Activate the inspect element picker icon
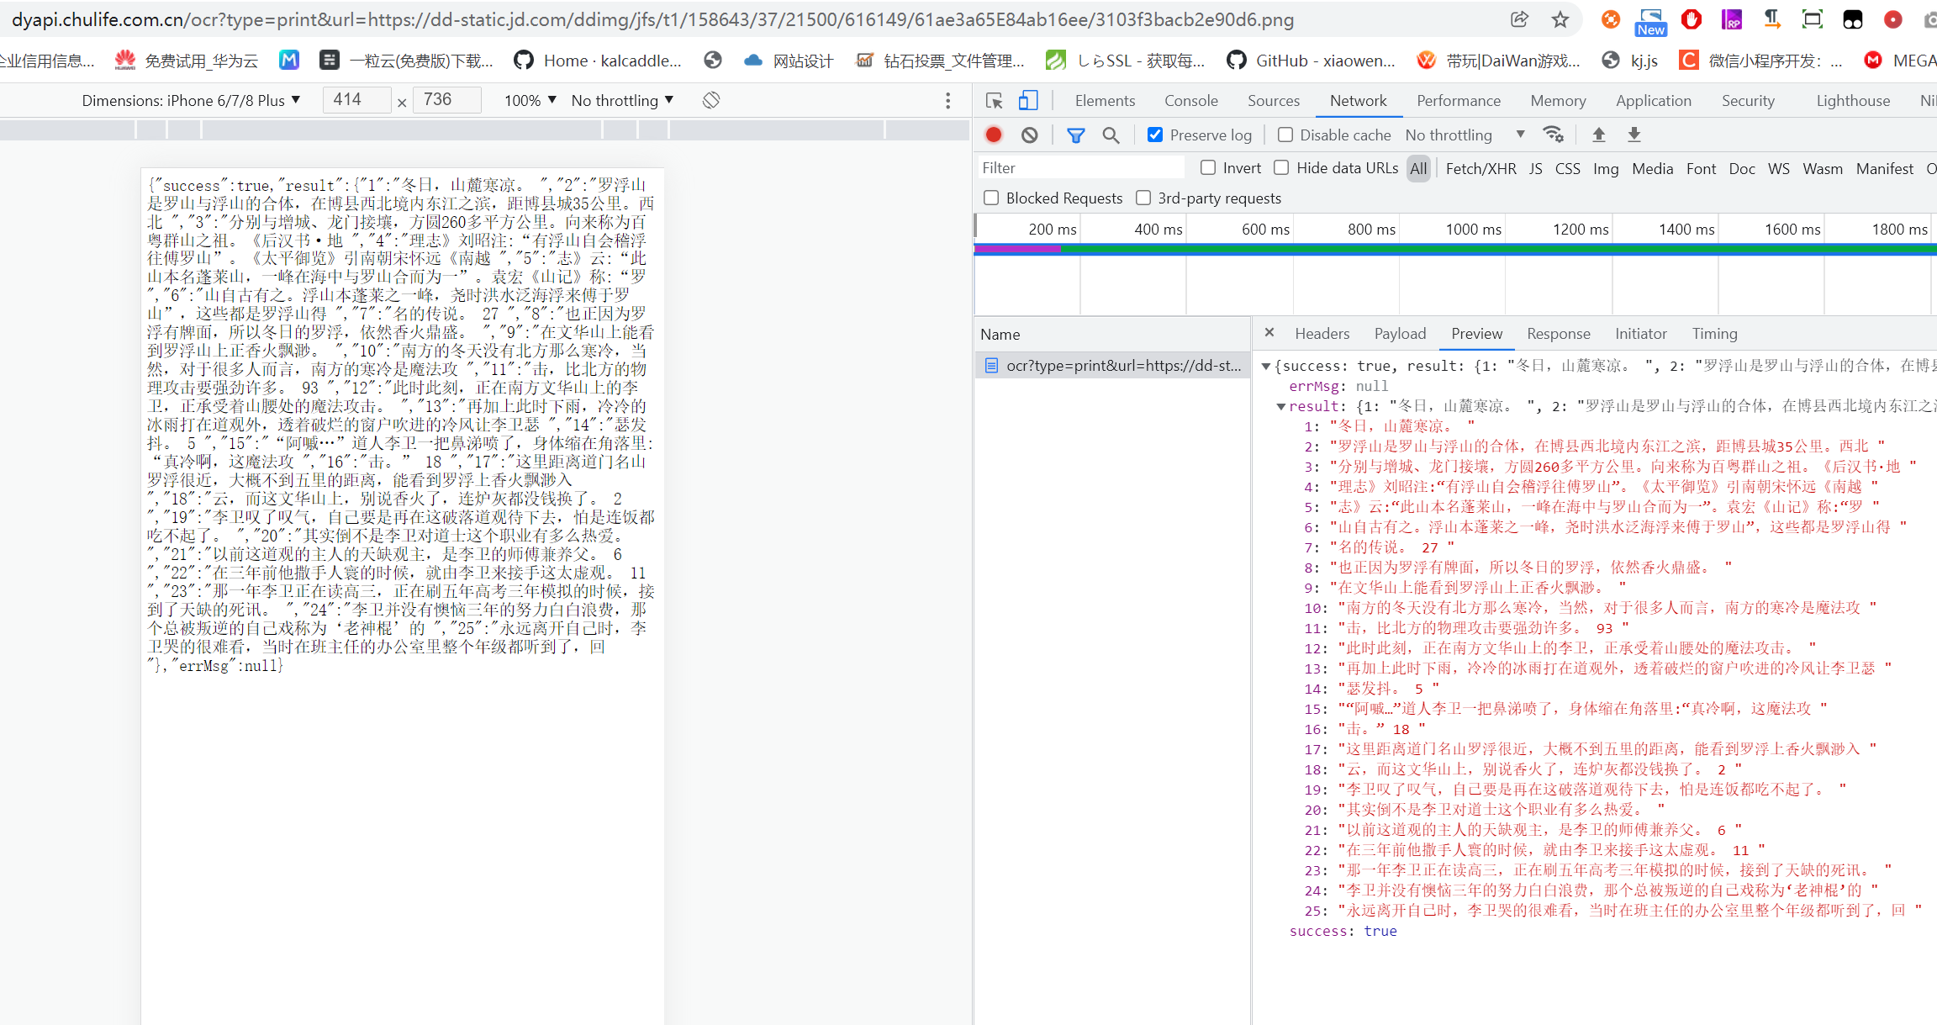Screen dimensions: 1937x1025 [995, 101]
